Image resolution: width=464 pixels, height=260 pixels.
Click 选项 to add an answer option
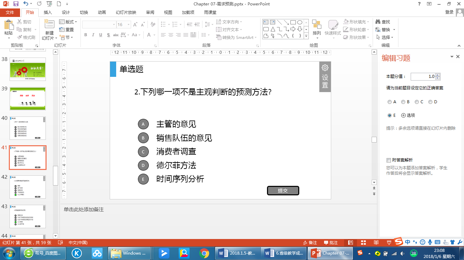(408, 115)
